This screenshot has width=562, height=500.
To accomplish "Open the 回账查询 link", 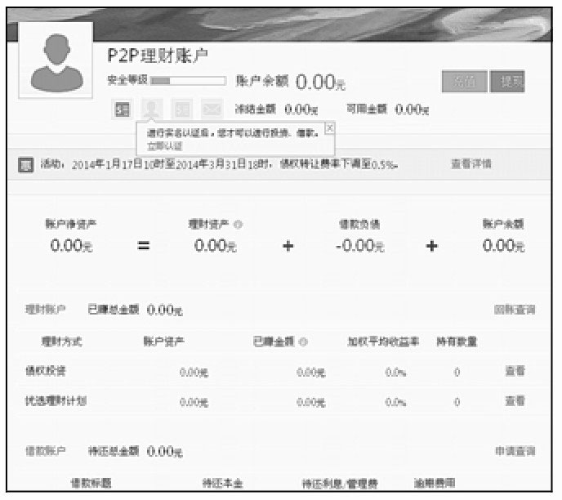I will click(515, 310).
